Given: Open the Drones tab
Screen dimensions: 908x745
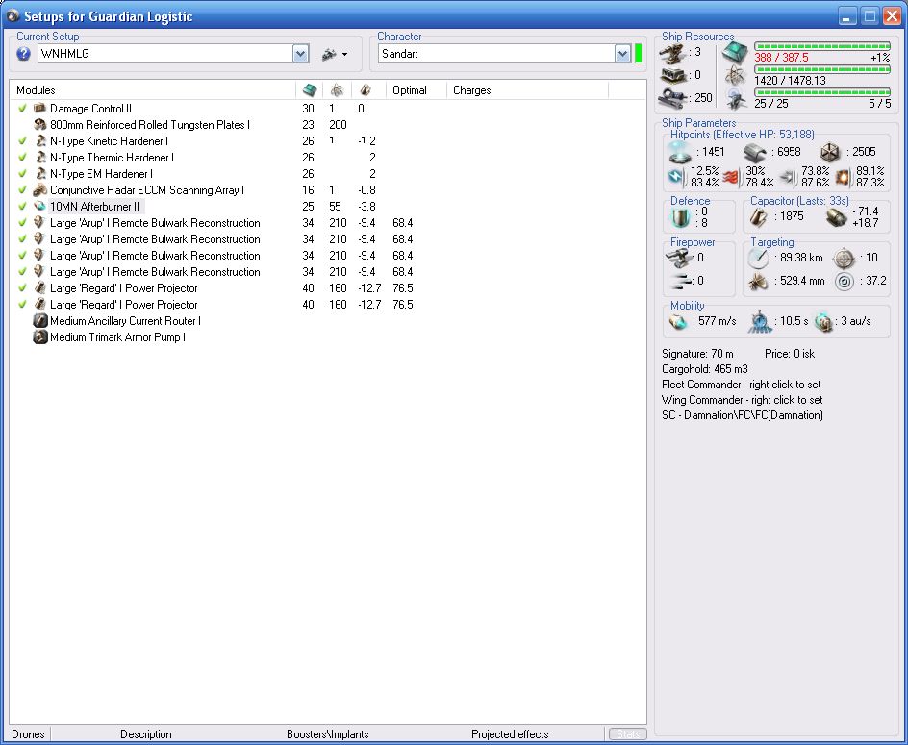Looking at the screenshot, I should 28,734.
